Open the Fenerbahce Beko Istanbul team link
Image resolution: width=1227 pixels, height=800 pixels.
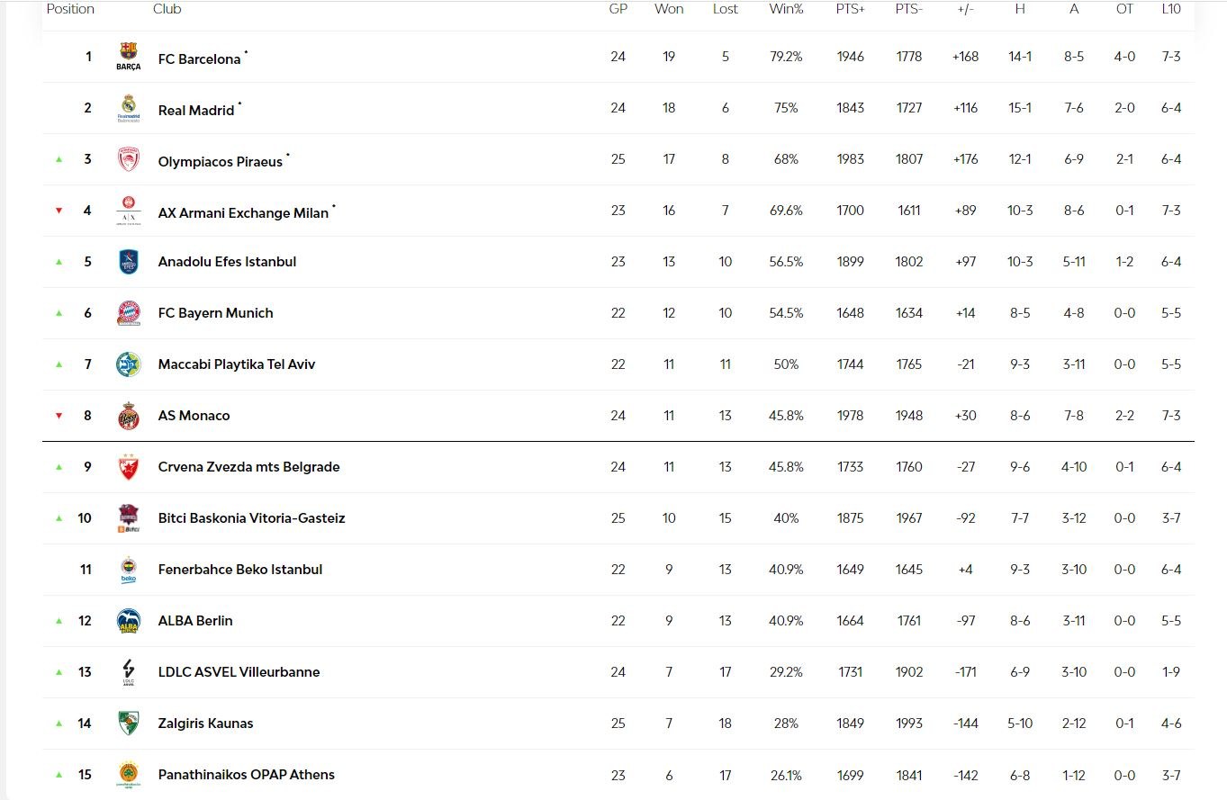tap(239, 570)
